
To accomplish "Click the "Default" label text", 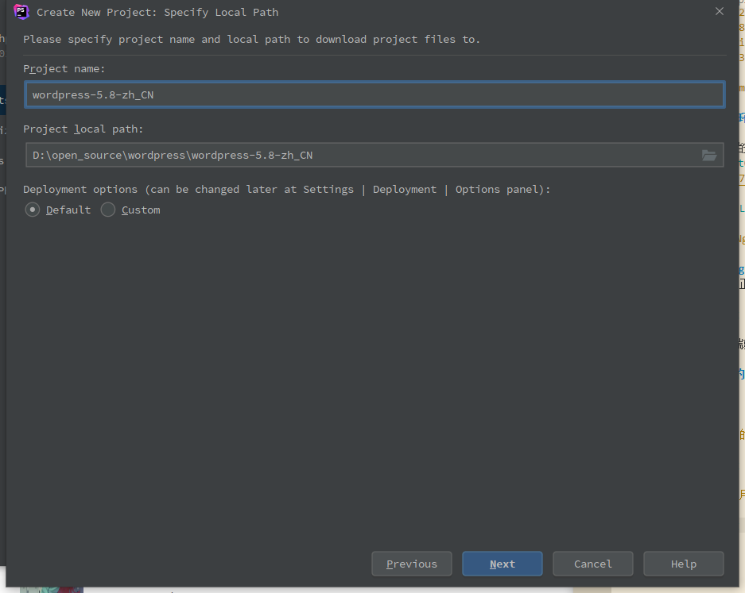I will tap(68, 210).
